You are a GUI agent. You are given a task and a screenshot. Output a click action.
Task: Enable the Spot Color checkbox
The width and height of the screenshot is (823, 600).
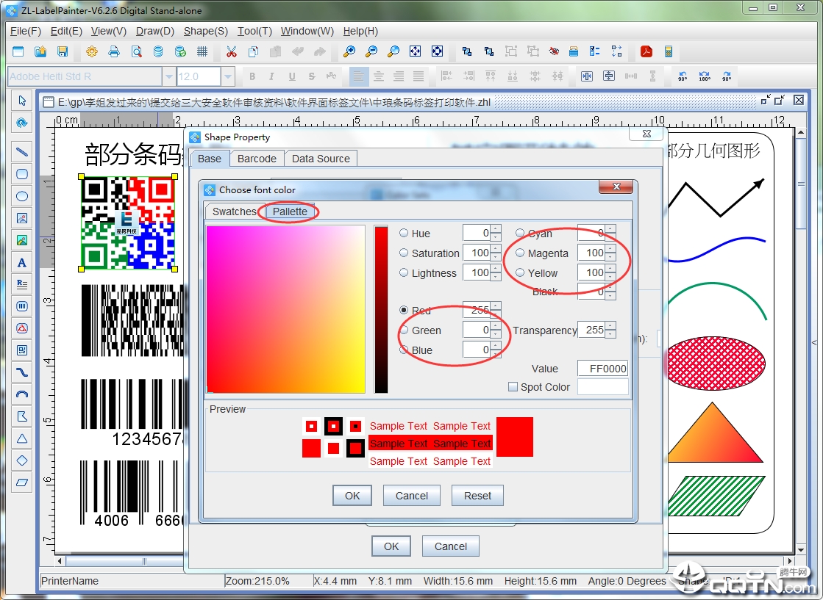click(513, 387)
